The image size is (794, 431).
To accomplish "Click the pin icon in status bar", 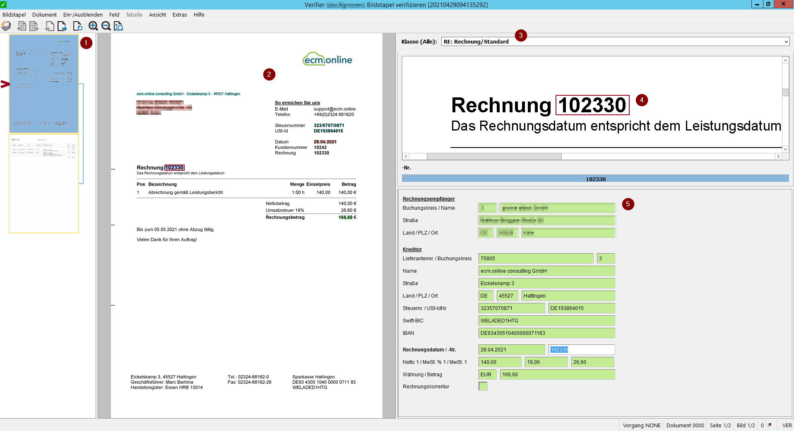I will click(770, 425).
